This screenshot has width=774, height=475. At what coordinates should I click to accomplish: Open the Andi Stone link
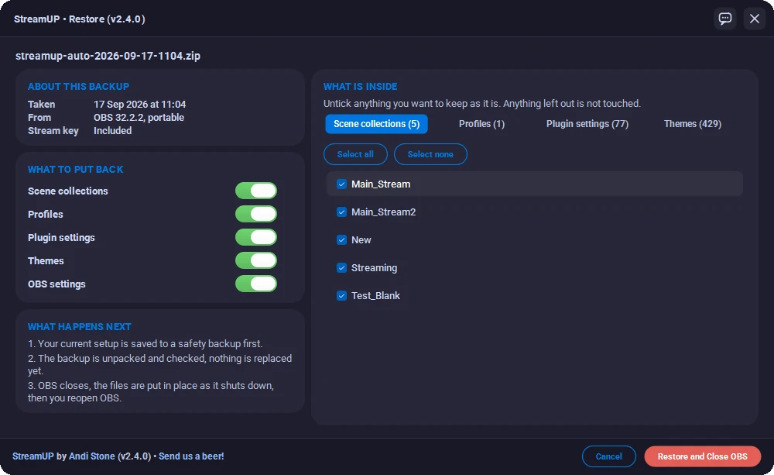coord(92,456)
